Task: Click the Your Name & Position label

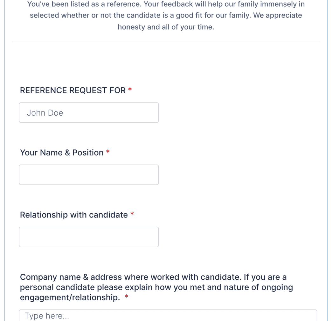Action: click(x=62, y=152)
